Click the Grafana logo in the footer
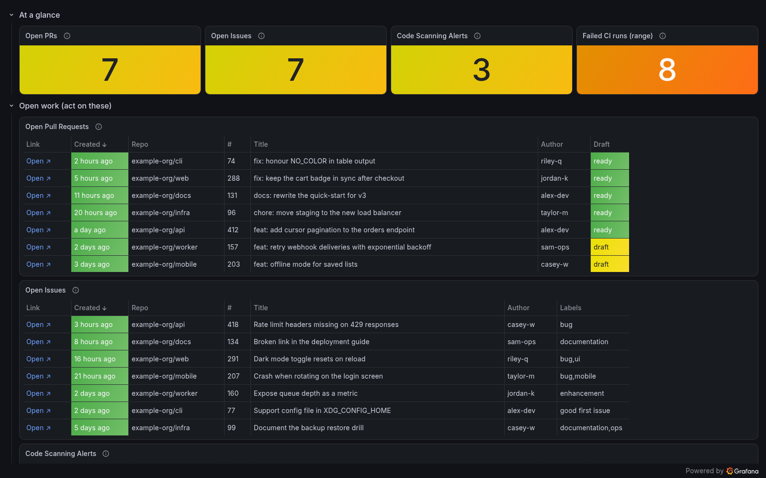The height and width of the screenshot is (478, 766). 743,471
